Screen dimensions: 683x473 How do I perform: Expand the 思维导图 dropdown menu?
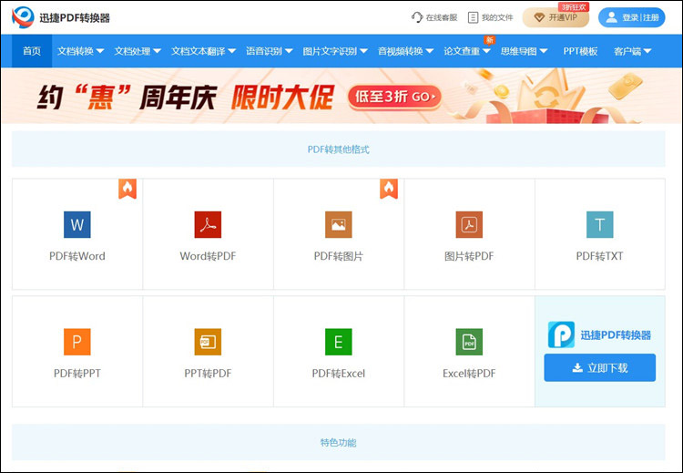(524, 51)
